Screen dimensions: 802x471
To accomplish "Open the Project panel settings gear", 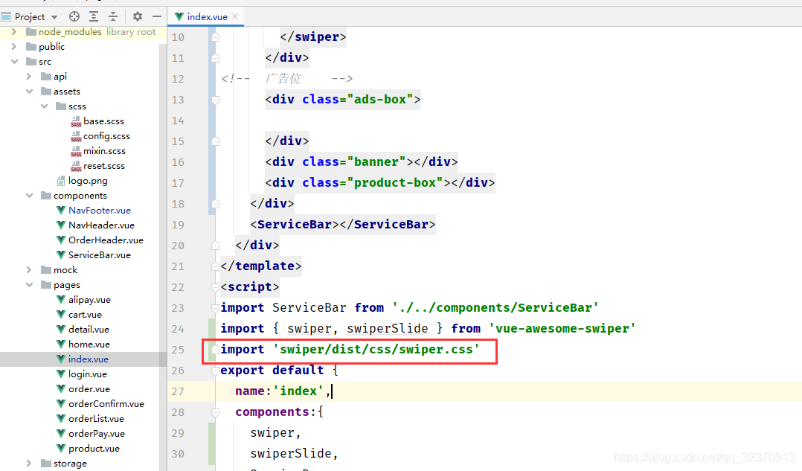I will (137, 16).
